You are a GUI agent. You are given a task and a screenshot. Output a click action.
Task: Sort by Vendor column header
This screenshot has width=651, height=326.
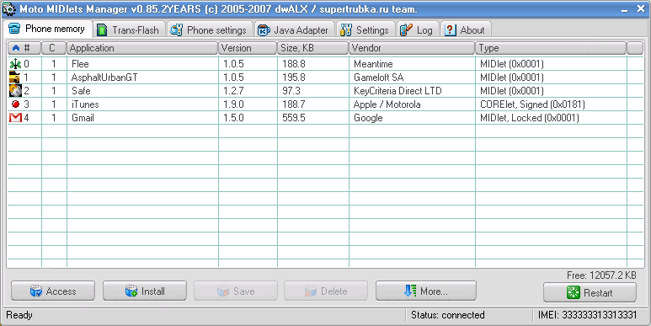[x=412, y=48]
